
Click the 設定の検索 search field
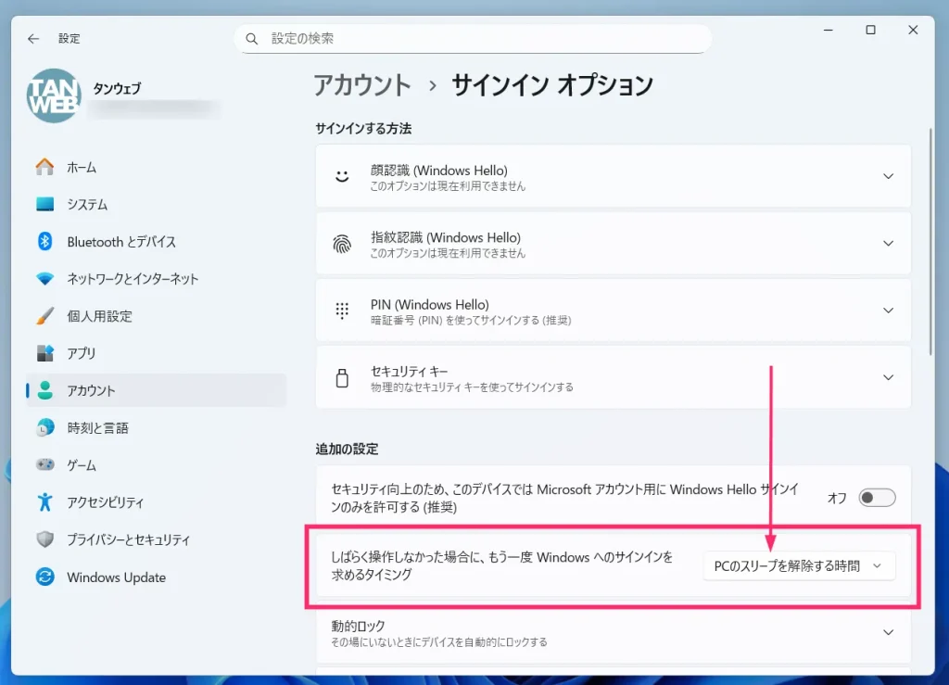(x=474, y=39)
